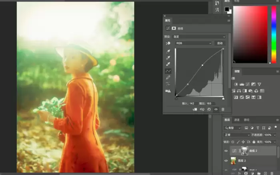
Task: Select the edit points curve tool
Action: click(168, 71)
